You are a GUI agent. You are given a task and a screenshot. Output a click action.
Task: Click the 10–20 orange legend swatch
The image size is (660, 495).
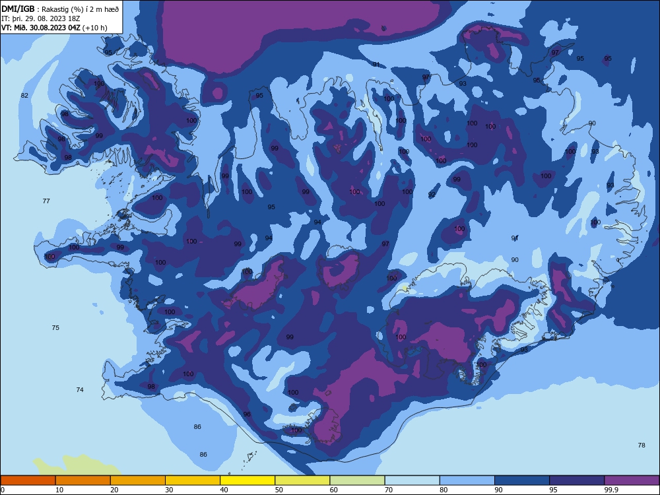pyautogui.click(x=83, y=480)
